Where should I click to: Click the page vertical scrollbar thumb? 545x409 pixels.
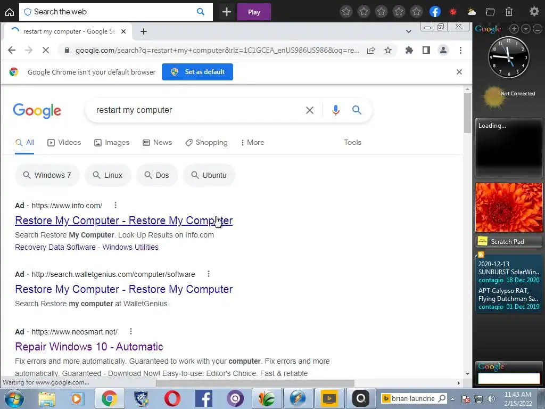(467, 113)
